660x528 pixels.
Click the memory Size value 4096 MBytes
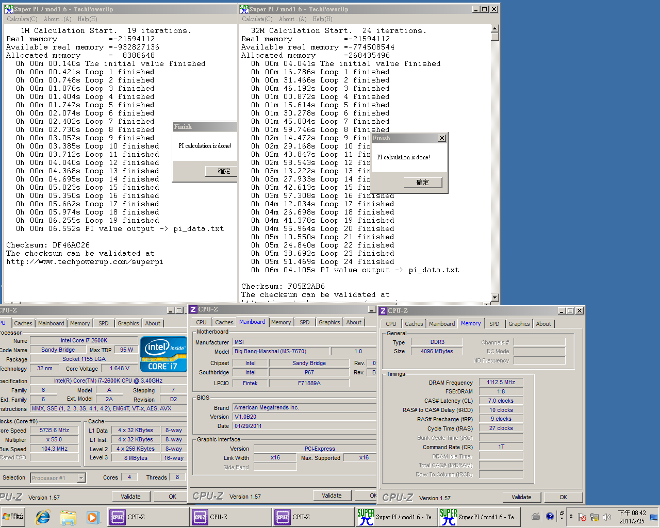tap(437, 351)
